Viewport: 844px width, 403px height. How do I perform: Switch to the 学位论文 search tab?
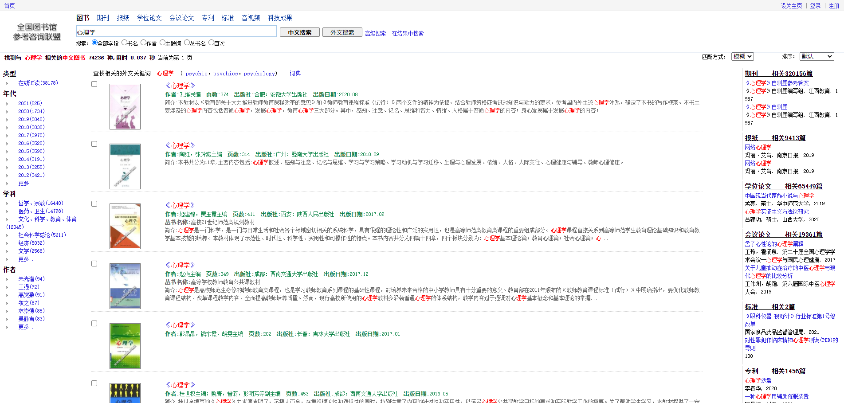[149, 18]
